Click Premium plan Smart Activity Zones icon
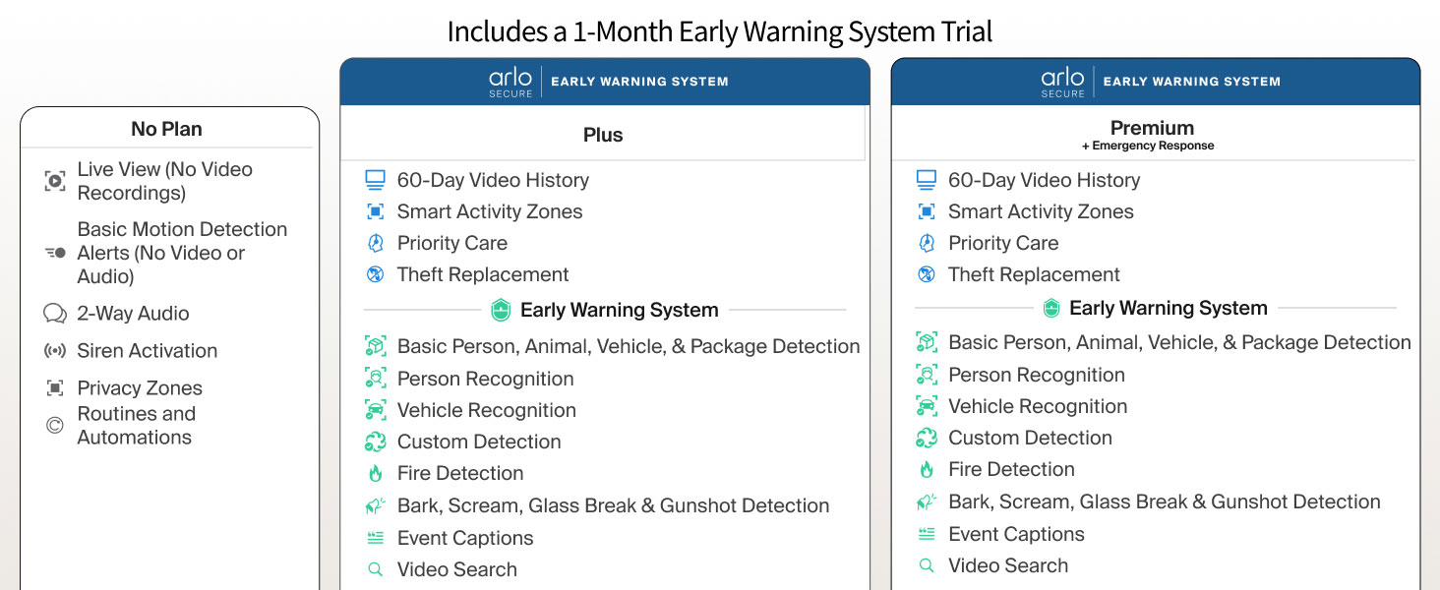 coord(926,211)
